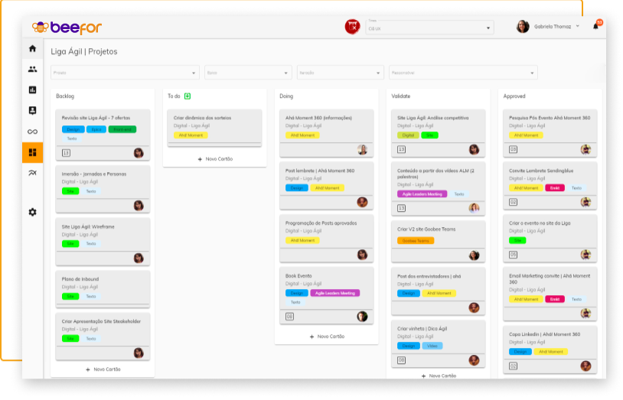This screenshot has height=400, width=623.
Task: Open card Criar dinâmica dos sorteios
Action: point(214,128)
